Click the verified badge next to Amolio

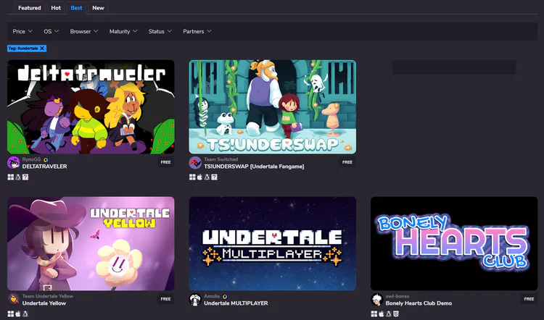(225, 296)
